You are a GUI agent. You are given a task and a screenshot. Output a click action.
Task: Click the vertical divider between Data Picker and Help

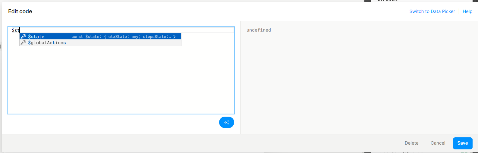(459, 11)
